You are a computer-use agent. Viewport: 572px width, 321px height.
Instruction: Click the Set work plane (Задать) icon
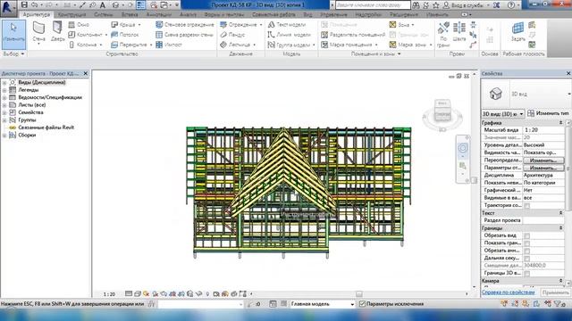tap(518, 32)
